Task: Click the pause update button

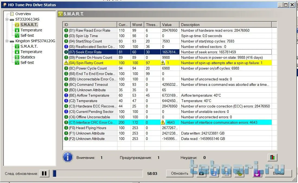Action: point(44,173)
